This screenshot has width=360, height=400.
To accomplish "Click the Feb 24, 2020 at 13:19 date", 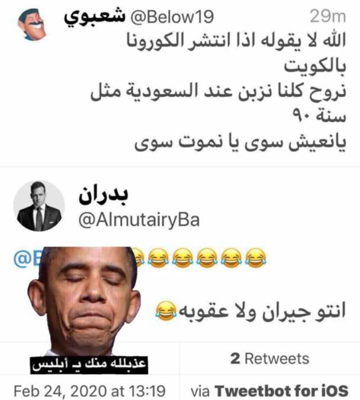I will click(x=90, y=390).
